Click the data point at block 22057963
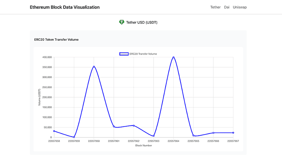 [154, 136]
